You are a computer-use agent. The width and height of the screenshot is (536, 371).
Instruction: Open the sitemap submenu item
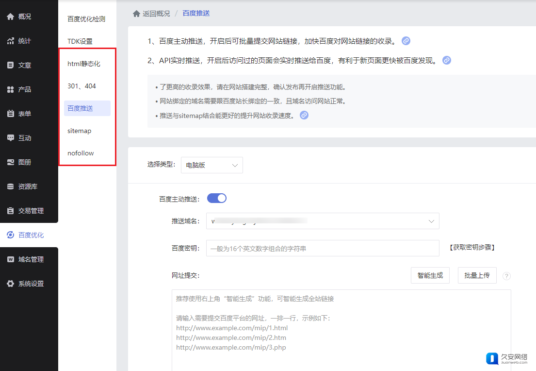pos(79,131)
